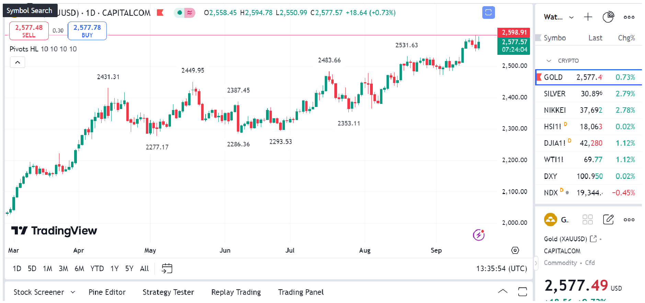This screenshot has width=645, height=303.
Task: Toggle fullscreen with the bottom-right icon
Action: (522, 292)
